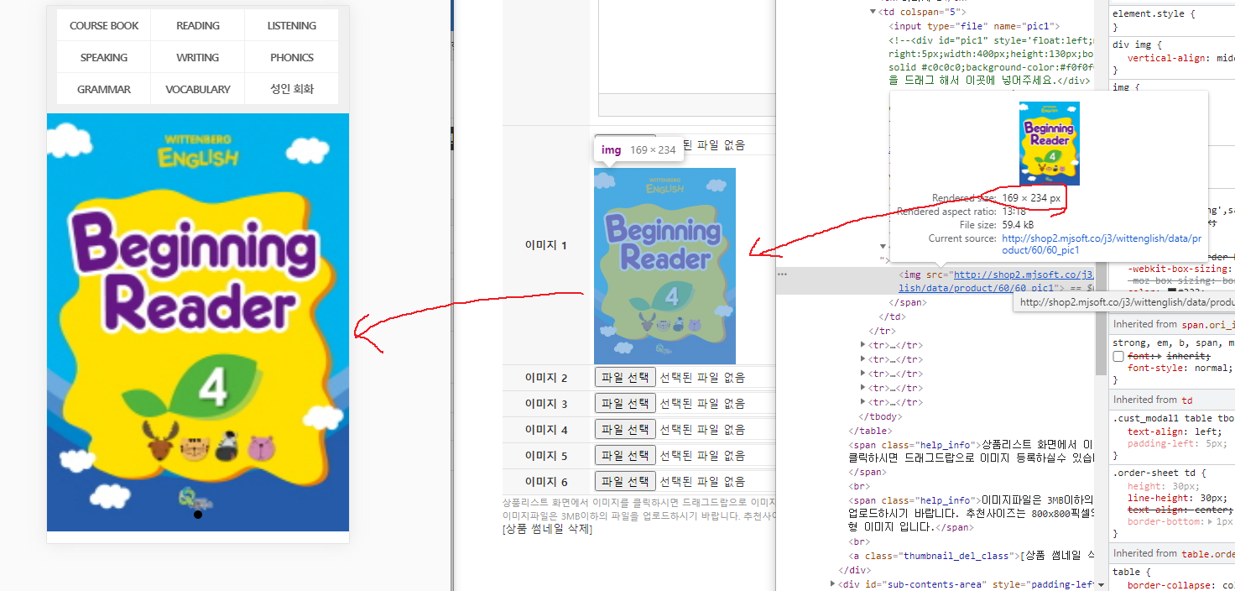The width and height of the screenshot is (1235, 591).
Task: Click the three-dots icon beside the img row
Action: [x=782, y=274]
